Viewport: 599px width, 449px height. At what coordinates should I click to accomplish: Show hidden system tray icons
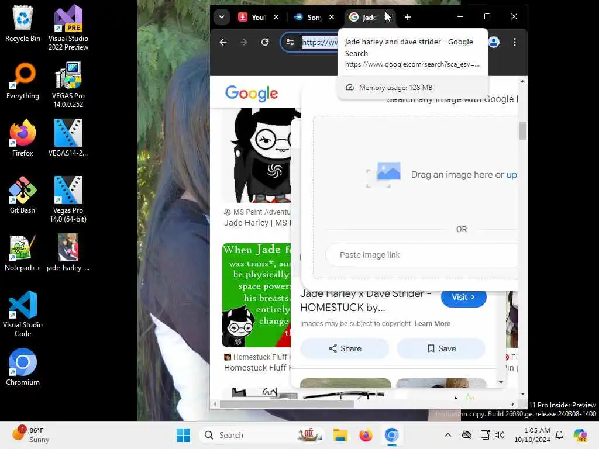click(x=448, y=435)
